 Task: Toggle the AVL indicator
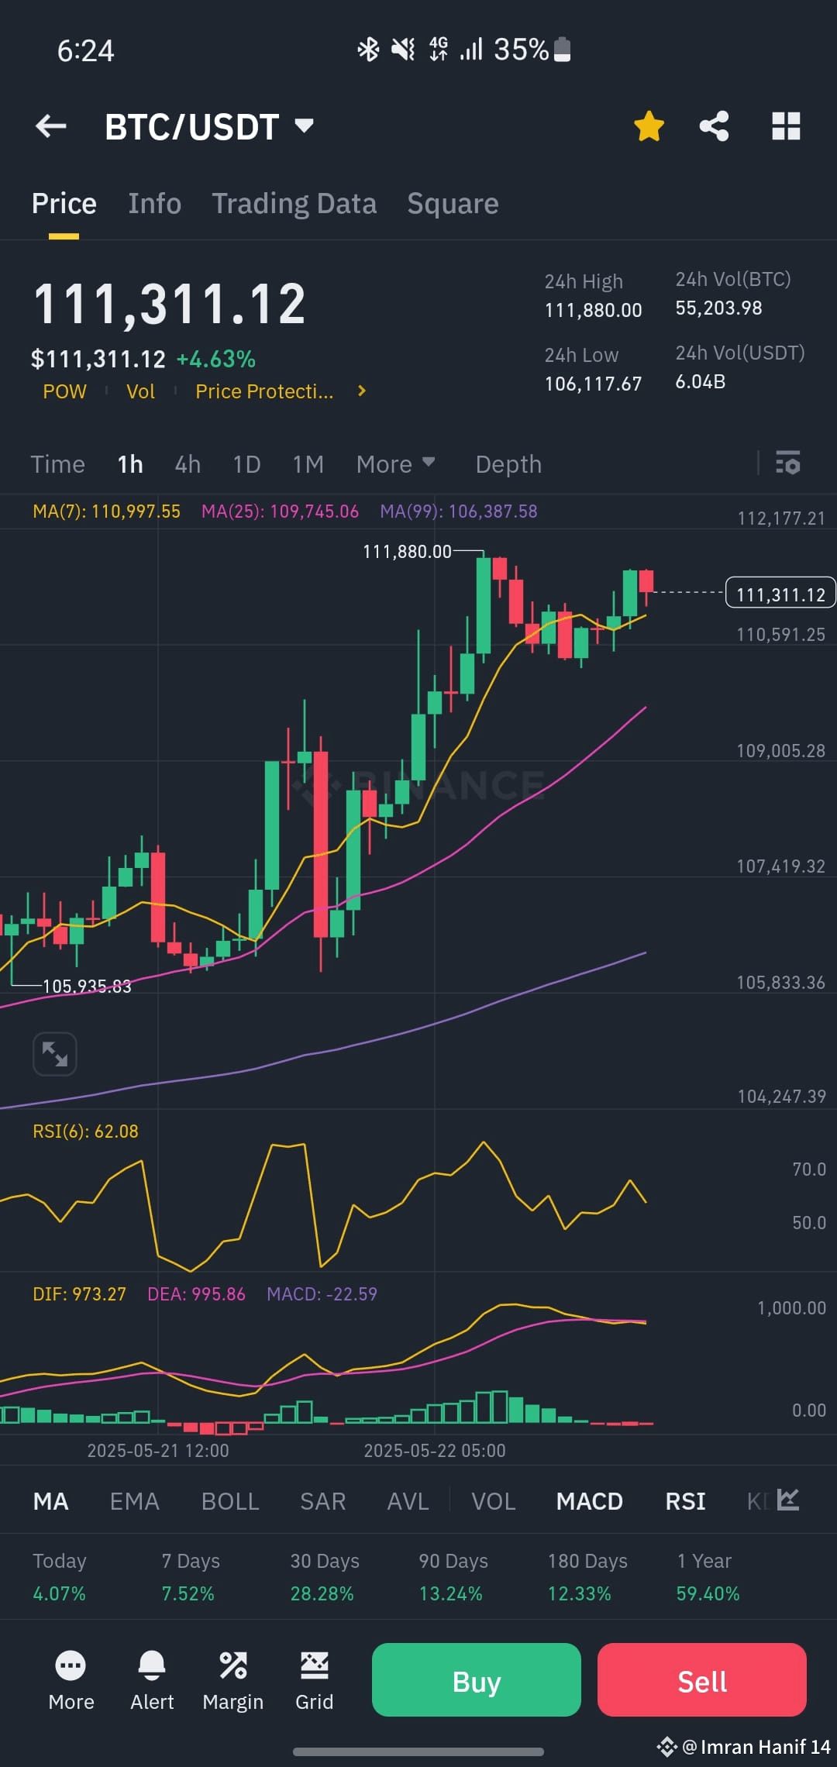coord(408,1501)
